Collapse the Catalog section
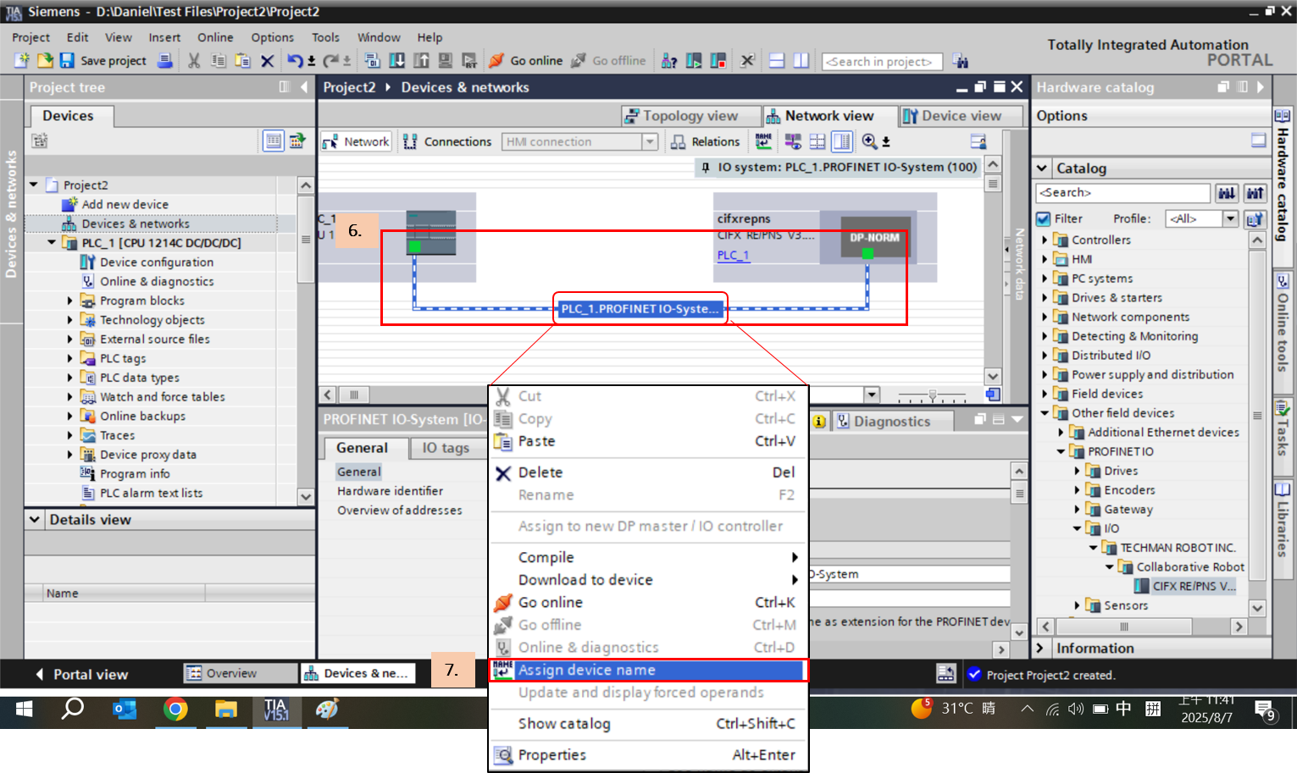The image size is (1297, 773). click(1043, 168)
